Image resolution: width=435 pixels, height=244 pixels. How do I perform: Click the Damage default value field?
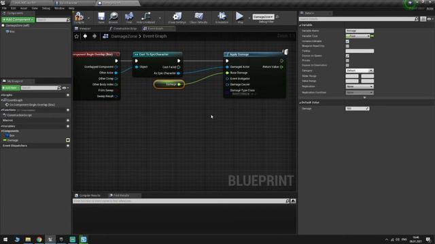point(358,108)
